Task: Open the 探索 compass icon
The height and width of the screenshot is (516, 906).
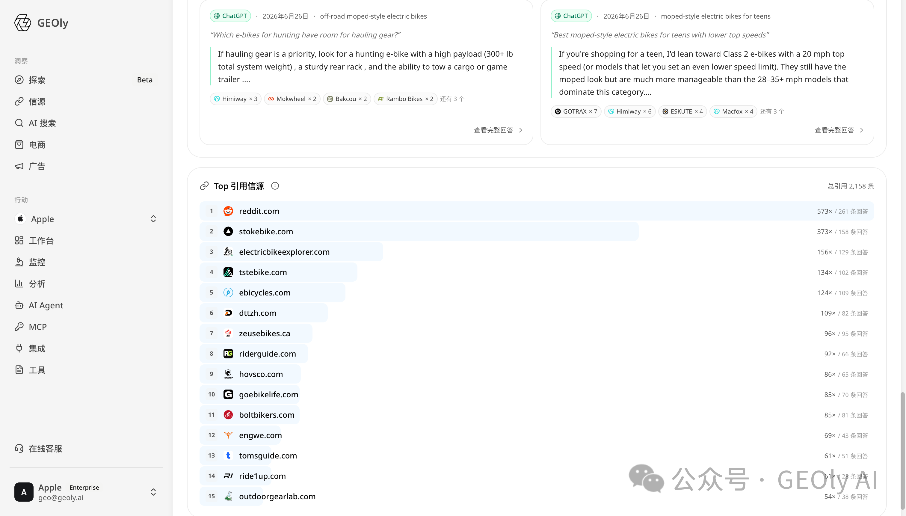Action: (19, 80)
